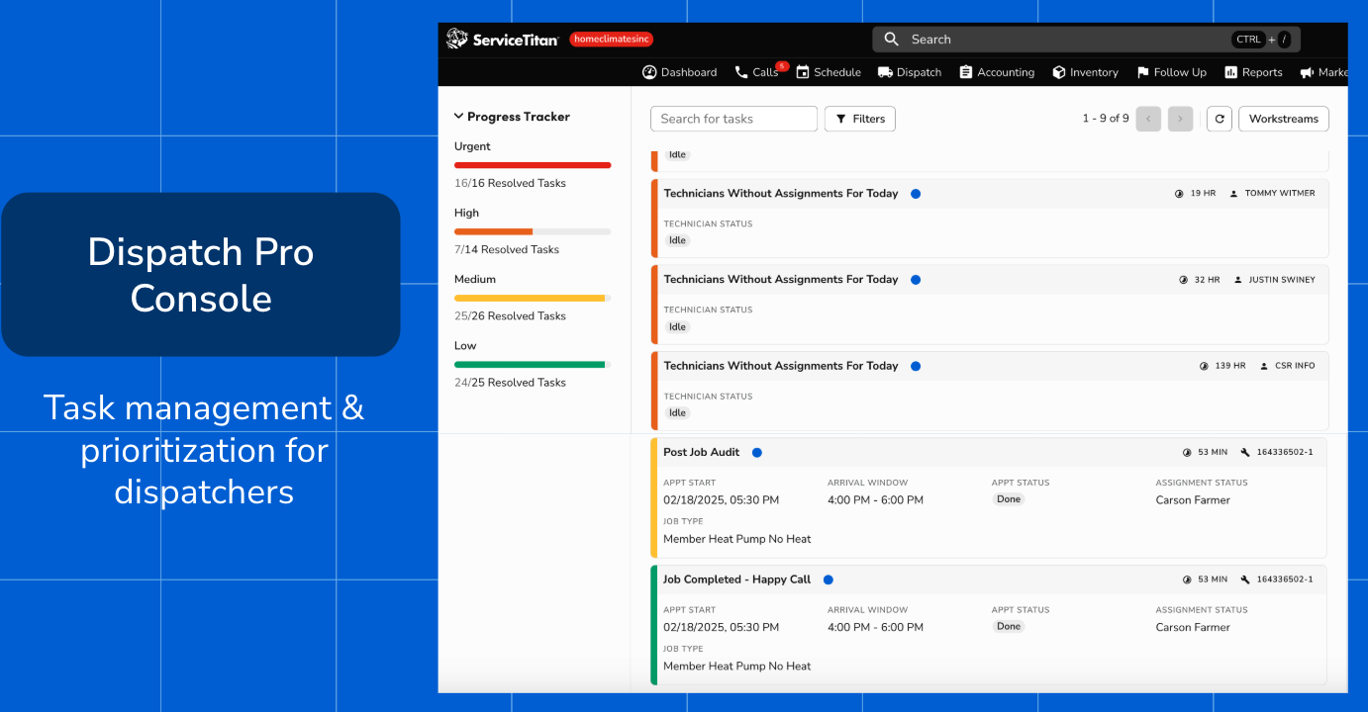Open the Workstreams panel
This screenshot has height=712, width=1368.
(1283, 119)
